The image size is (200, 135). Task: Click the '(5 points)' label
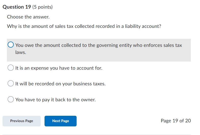click(42, 7)
